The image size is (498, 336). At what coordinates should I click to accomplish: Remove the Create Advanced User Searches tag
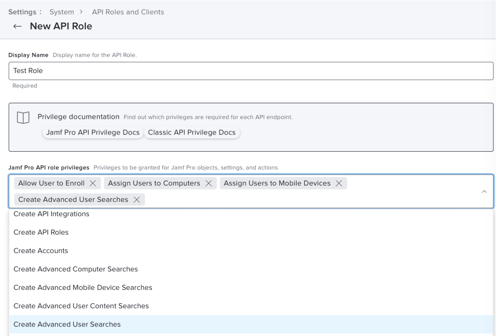[137, 200]
